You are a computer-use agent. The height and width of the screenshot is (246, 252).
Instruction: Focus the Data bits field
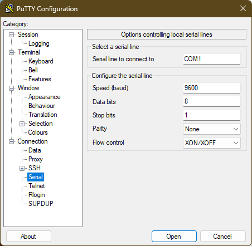pyautogui.click(x=212, y=101)
